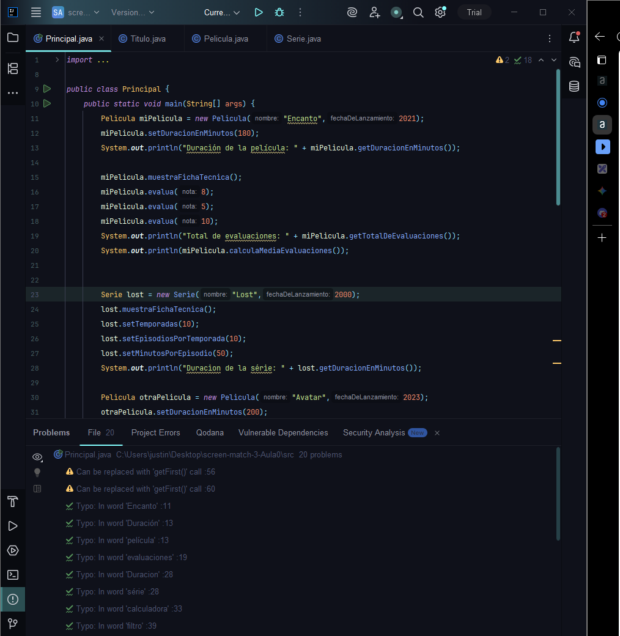
Task: Click plus button in right sidebar
Action: tap(602, 238)
